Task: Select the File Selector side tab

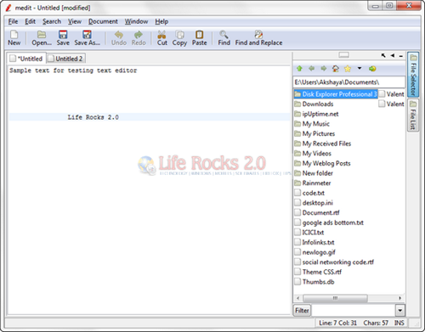Action: point(413,75)
